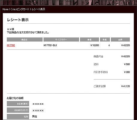Click the 代引き手数料 ¥300 amount
137x120 pixels.
tap(127, 72)
